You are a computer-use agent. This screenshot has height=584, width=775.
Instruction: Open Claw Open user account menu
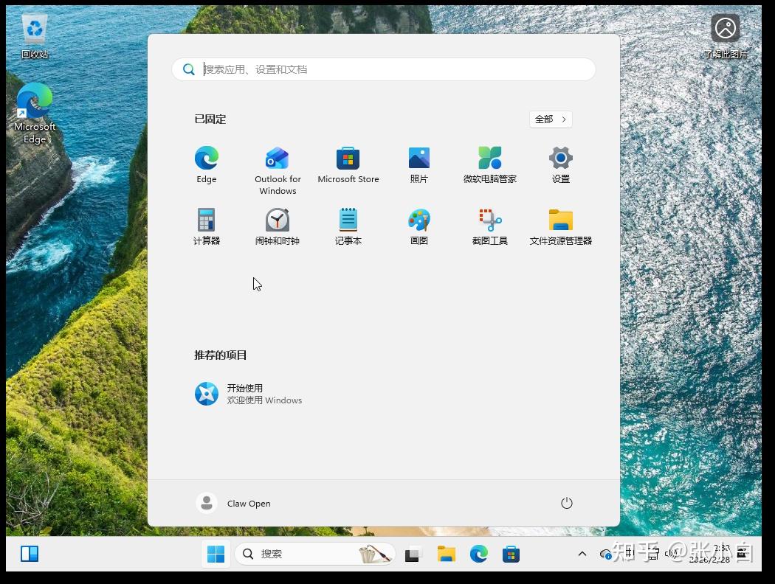pos(233,503)
